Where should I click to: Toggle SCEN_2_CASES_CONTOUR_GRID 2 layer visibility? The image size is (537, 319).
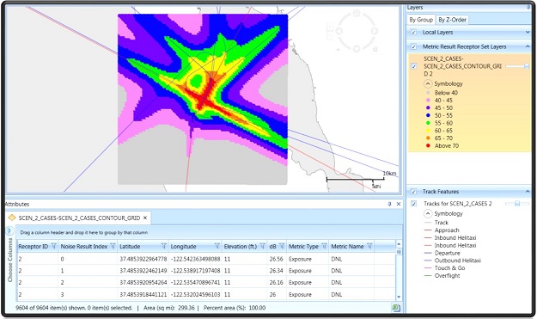pos(414,66)
